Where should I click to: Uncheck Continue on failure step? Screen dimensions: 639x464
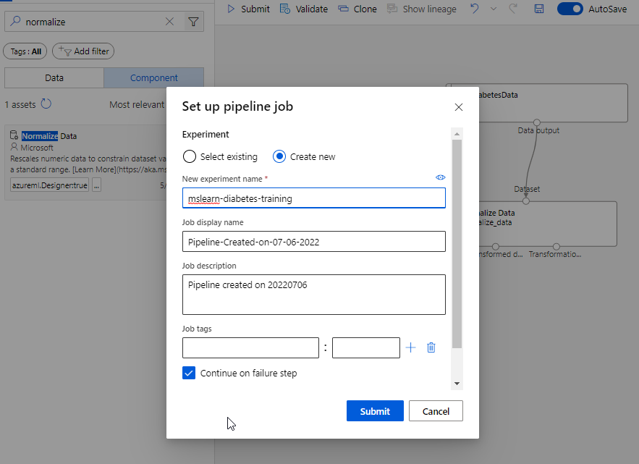pyautogui.click(x=189, y=373)
